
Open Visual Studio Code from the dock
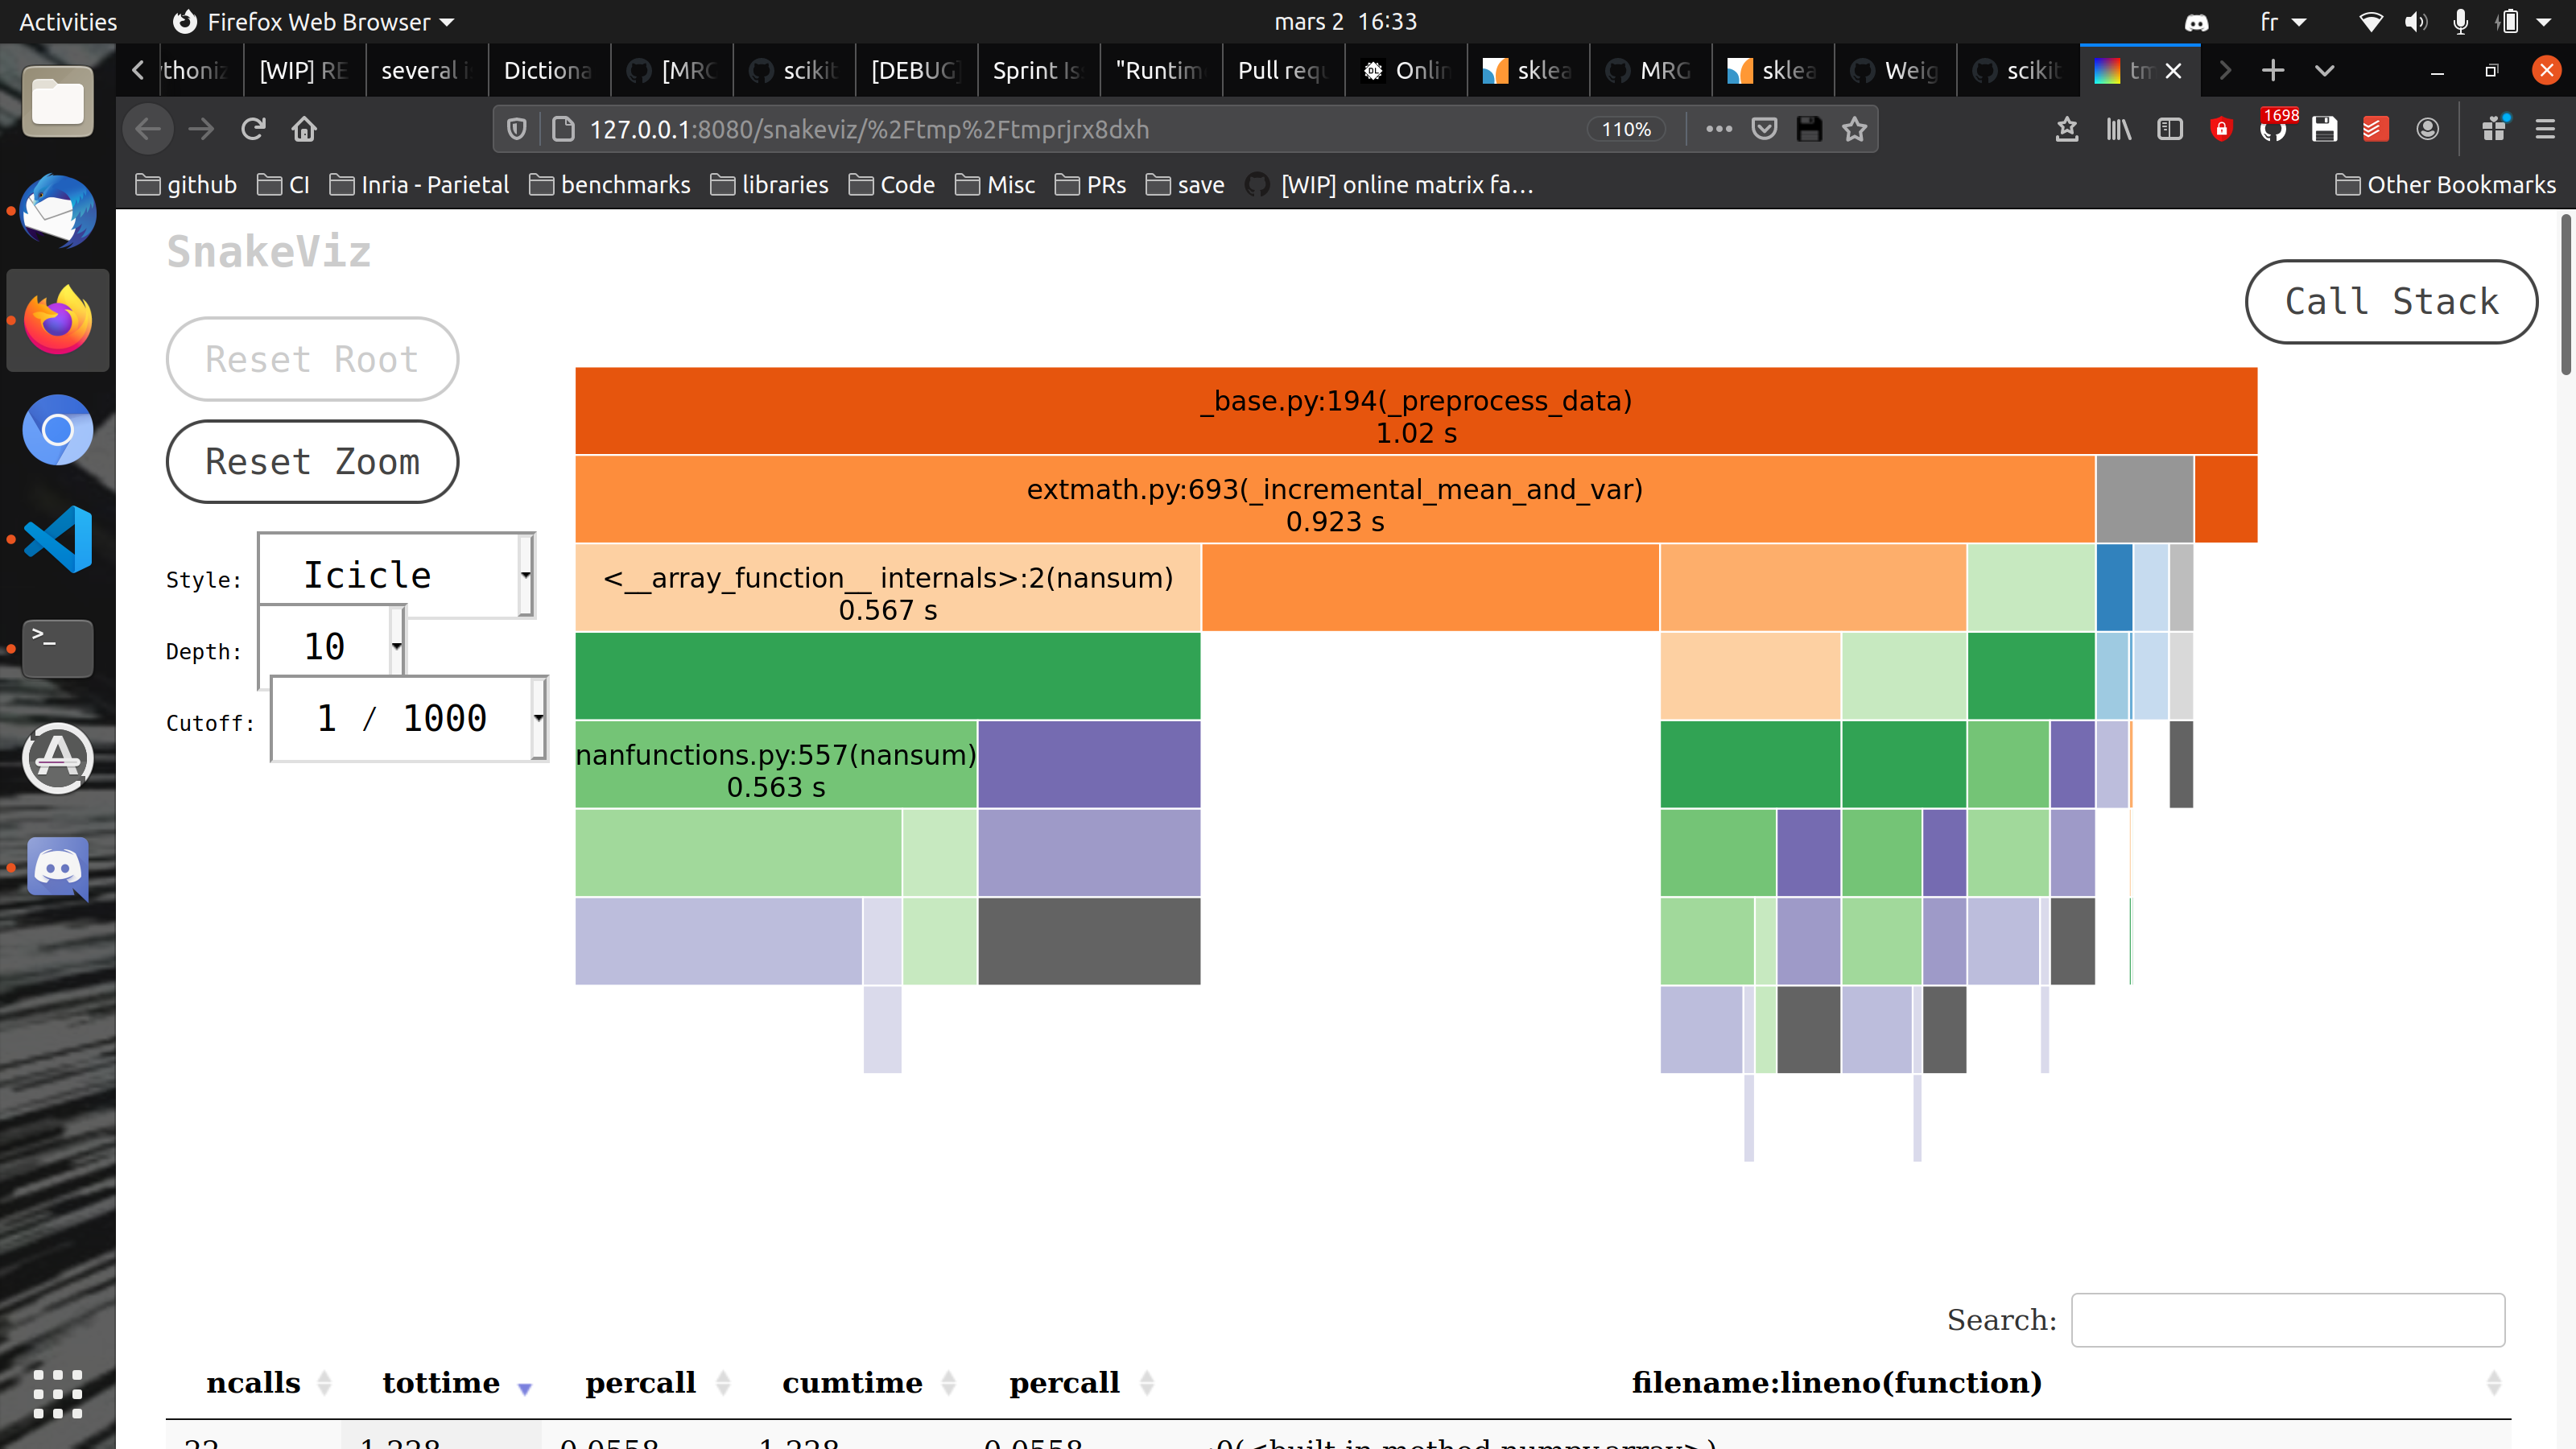(58, 539)
